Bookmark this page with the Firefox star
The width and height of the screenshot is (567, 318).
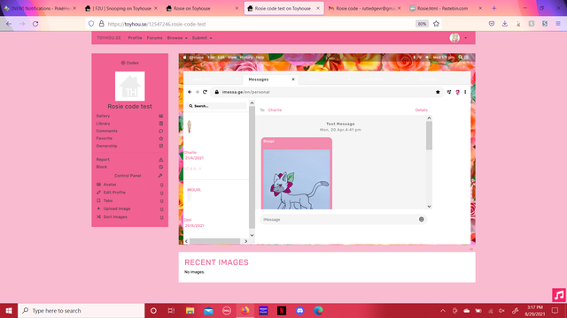pyautogui.click(x=436, y=24)
